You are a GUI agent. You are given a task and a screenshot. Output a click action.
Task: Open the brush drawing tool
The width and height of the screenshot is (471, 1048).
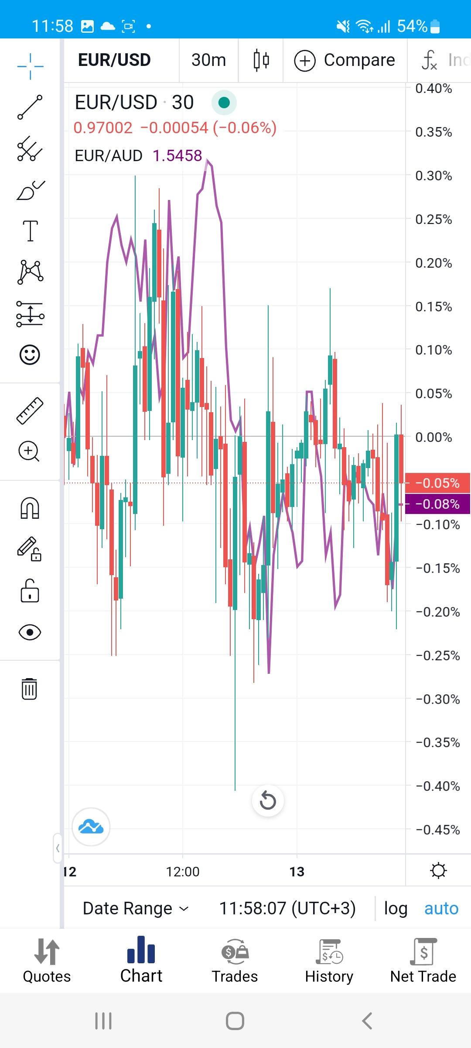pyautogui.click(x=30, y=190)
